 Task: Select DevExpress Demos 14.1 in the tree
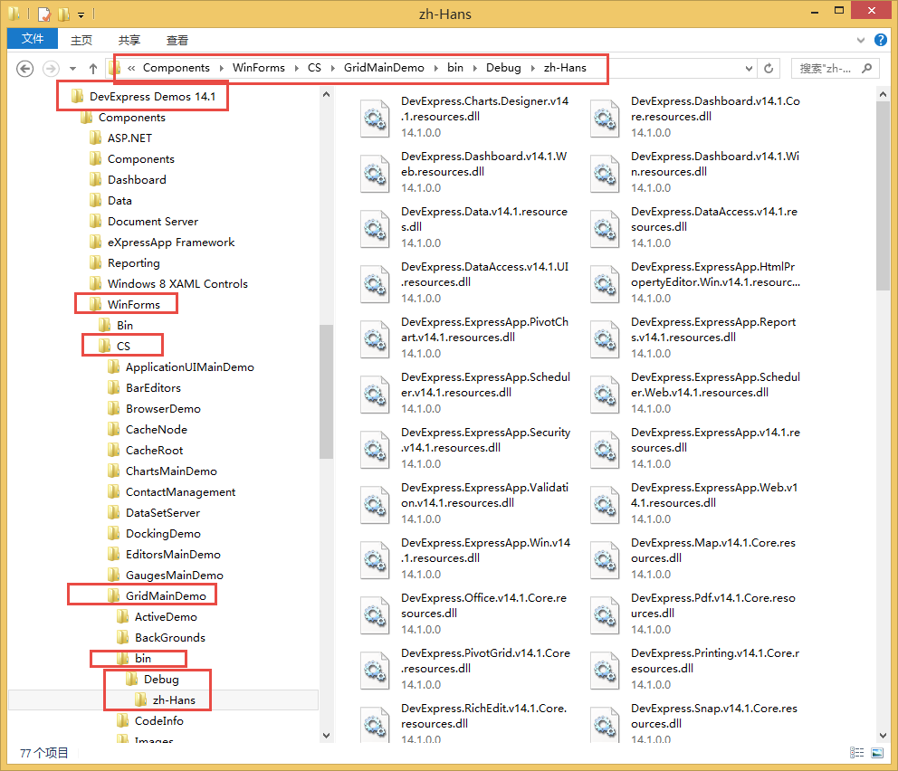coord(152,96)
